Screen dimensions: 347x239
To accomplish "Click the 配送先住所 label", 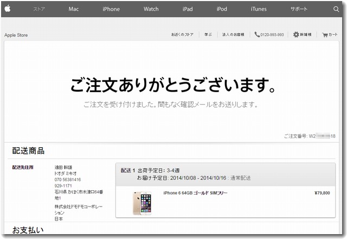I will (x=23, y=167).
